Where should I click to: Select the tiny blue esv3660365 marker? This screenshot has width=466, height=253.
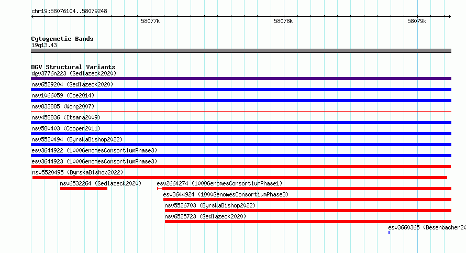click(x=389, y=233)
